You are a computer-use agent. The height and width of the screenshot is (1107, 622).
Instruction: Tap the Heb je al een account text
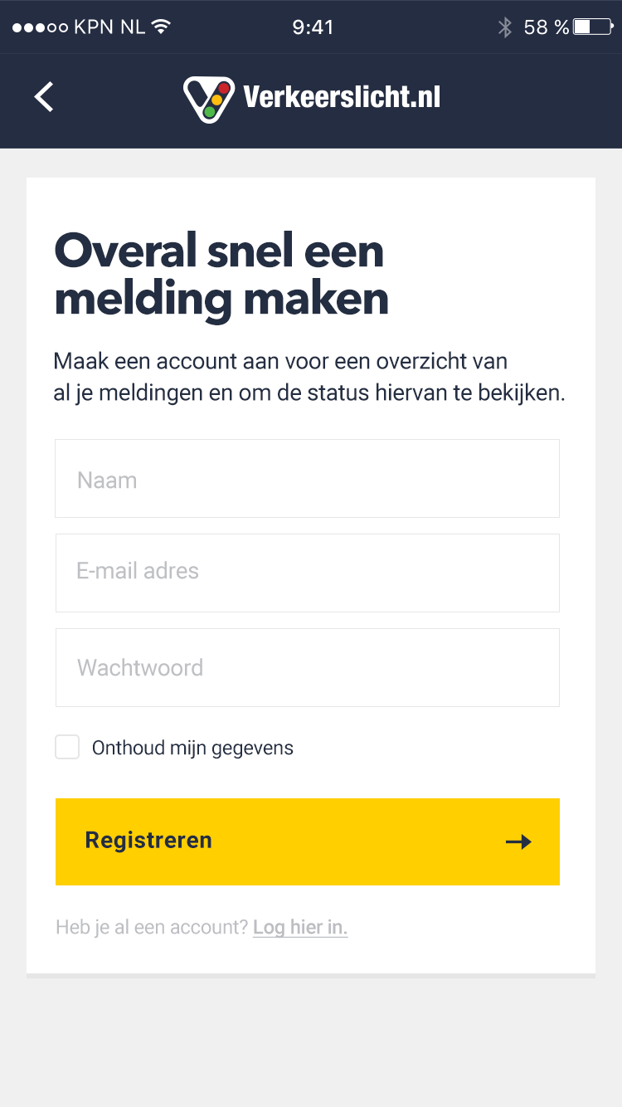click(152, 927)
